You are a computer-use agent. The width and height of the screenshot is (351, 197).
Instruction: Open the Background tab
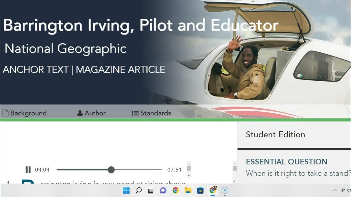click(x=24, y=113)
